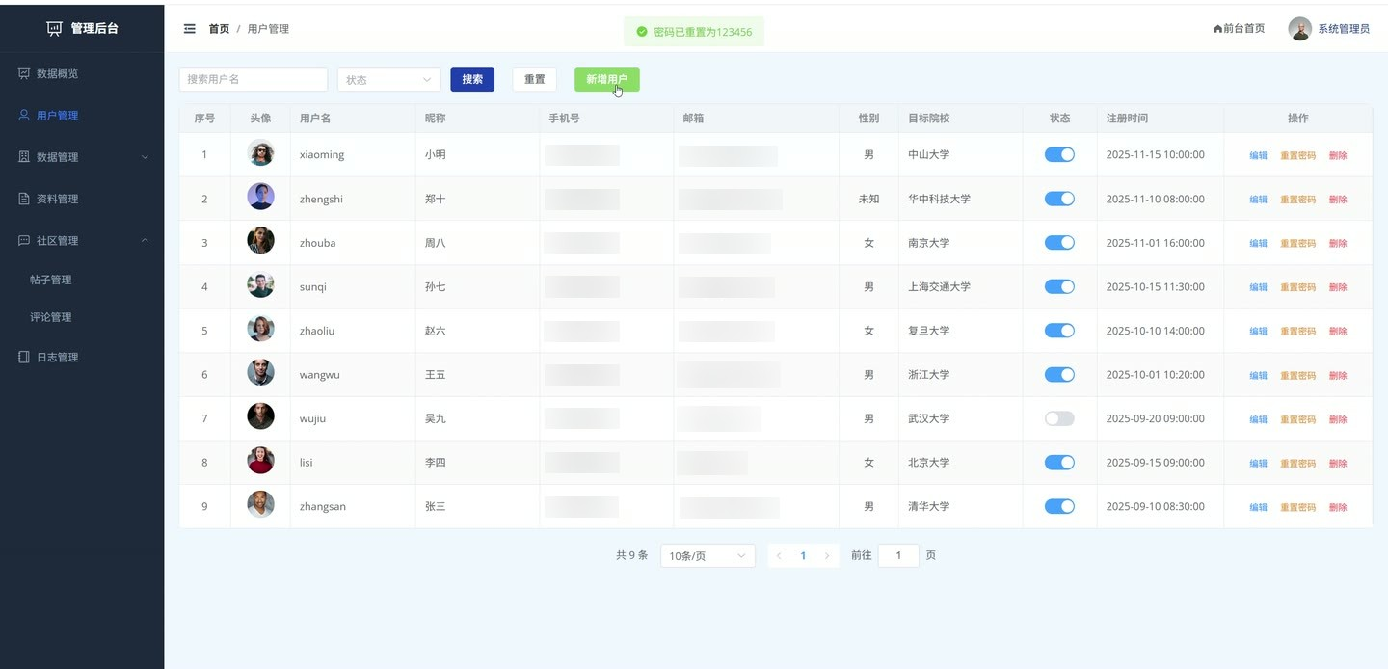Click 删除 for user zhangsan
1388x669 pixels.
pos(1338,507)
